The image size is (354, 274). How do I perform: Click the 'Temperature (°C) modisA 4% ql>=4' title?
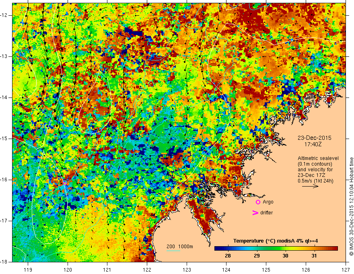click(276, 241)
